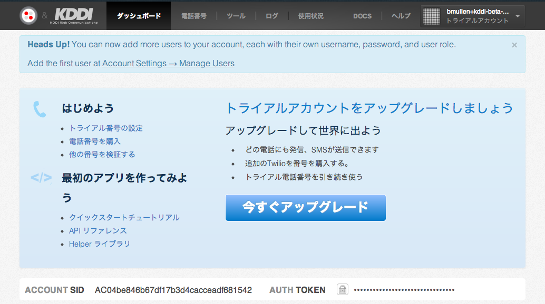Click the AUTH TOKEN label
Screen dimensions: 545x304
click(297, 290)
